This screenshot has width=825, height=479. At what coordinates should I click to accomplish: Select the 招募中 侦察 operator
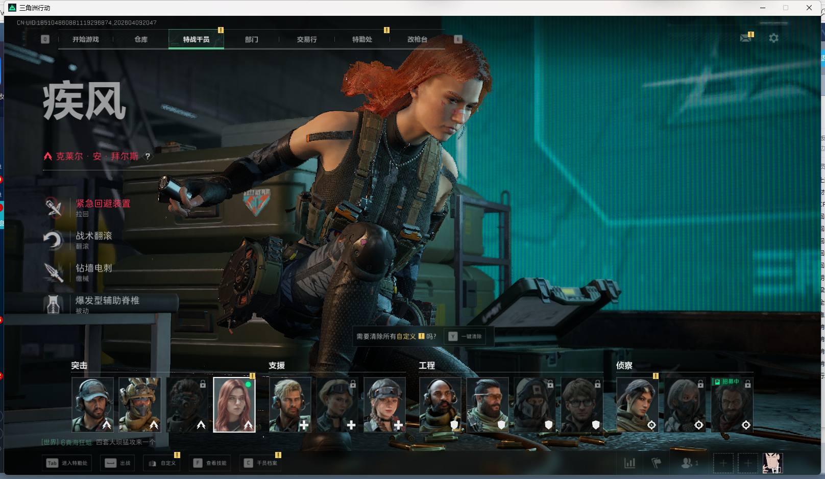click(732, 405)
